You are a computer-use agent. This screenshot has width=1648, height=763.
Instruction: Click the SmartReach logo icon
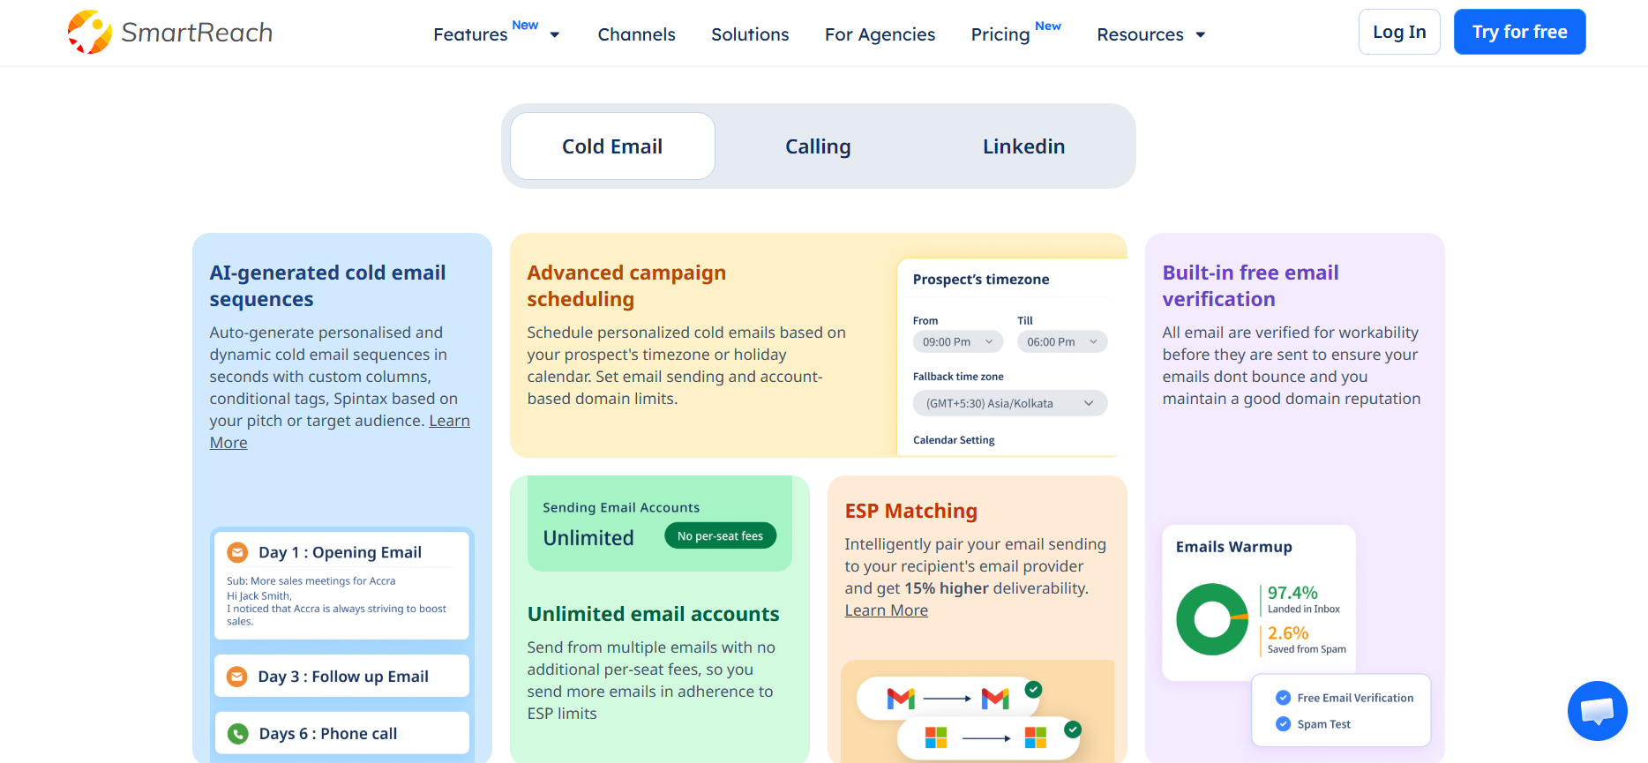(x=90, y=33)
